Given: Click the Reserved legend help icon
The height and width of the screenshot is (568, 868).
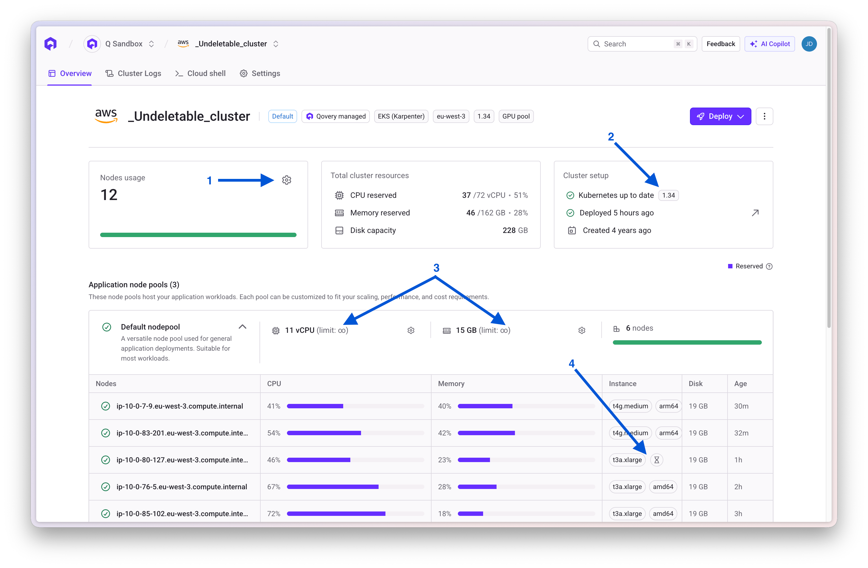Looking at the screenshot, I should point(769,266).
